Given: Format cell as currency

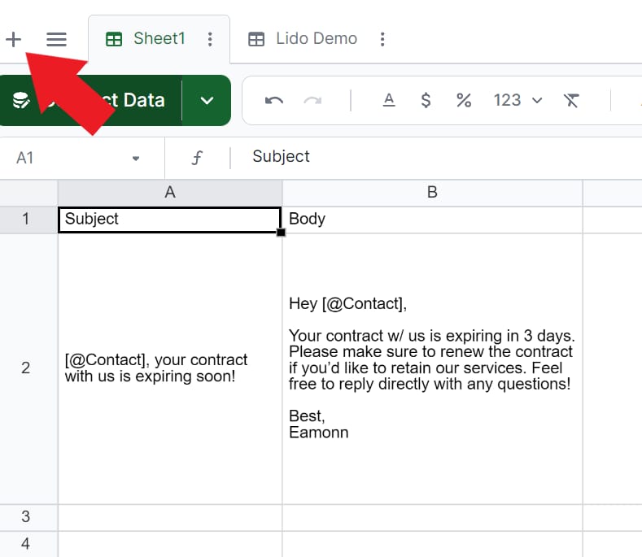Looking at the screenshot, I should (426, 100).
